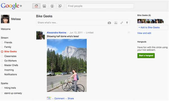Add a photo using camera icon

click(x=109, y=23)
